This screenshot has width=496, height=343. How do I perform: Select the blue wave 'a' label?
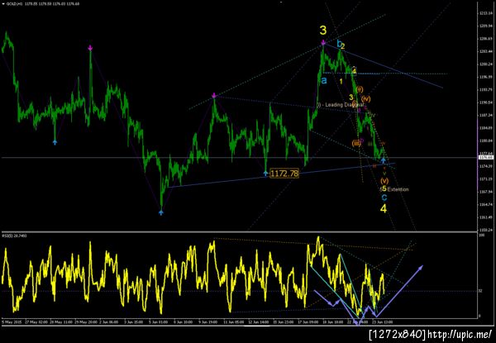coord(323,80)
